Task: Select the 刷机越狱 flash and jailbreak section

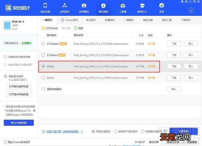Action: coord(103,8)
